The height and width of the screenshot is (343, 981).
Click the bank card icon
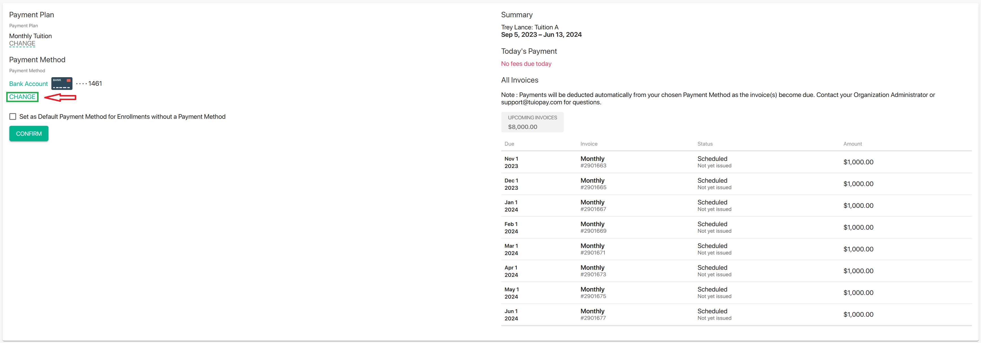pos(62,84)
